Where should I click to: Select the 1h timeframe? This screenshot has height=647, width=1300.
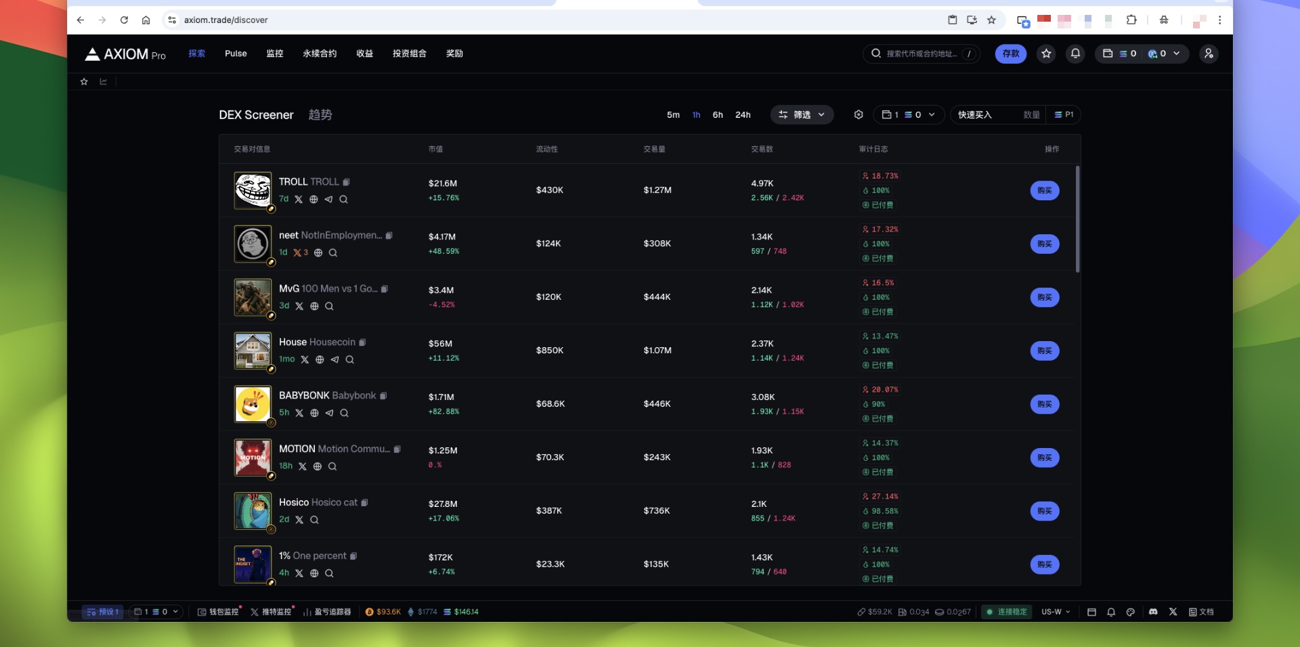696,115
